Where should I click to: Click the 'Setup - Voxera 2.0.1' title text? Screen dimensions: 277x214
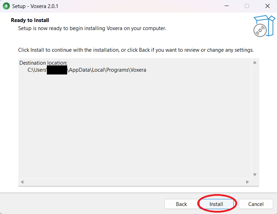(x=35, y=6)
